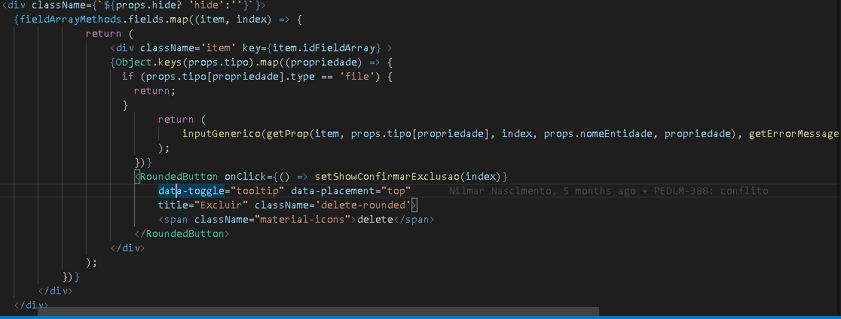The height and width of the screenshot is (319, 841).
Task: Click the GitLens blame annotation by Nilmar Nascimento
Action: click(x=608, y=191)
